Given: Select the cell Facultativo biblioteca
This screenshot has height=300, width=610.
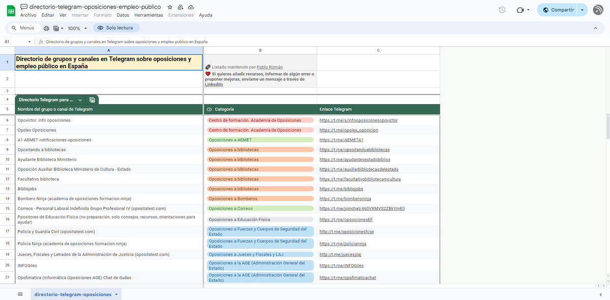Looking at the screenshot, I should [109, 179].
